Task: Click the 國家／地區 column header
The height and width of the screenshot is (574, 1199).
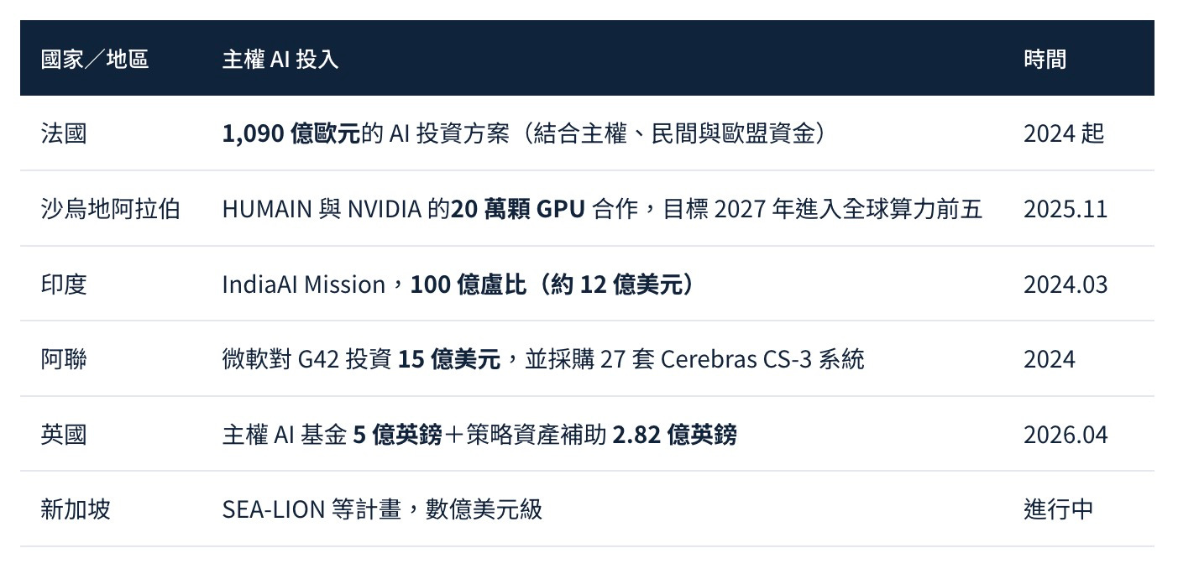Action: [95, 59]
